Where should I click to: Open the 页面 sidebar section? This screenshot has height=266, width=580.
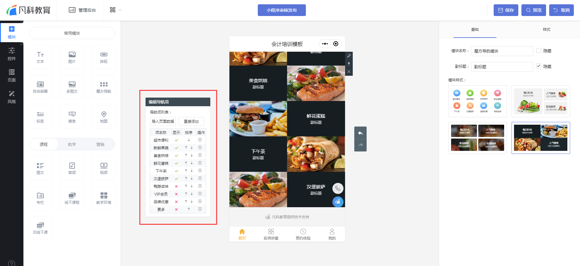pyautogui.click(x=12, y=76)
